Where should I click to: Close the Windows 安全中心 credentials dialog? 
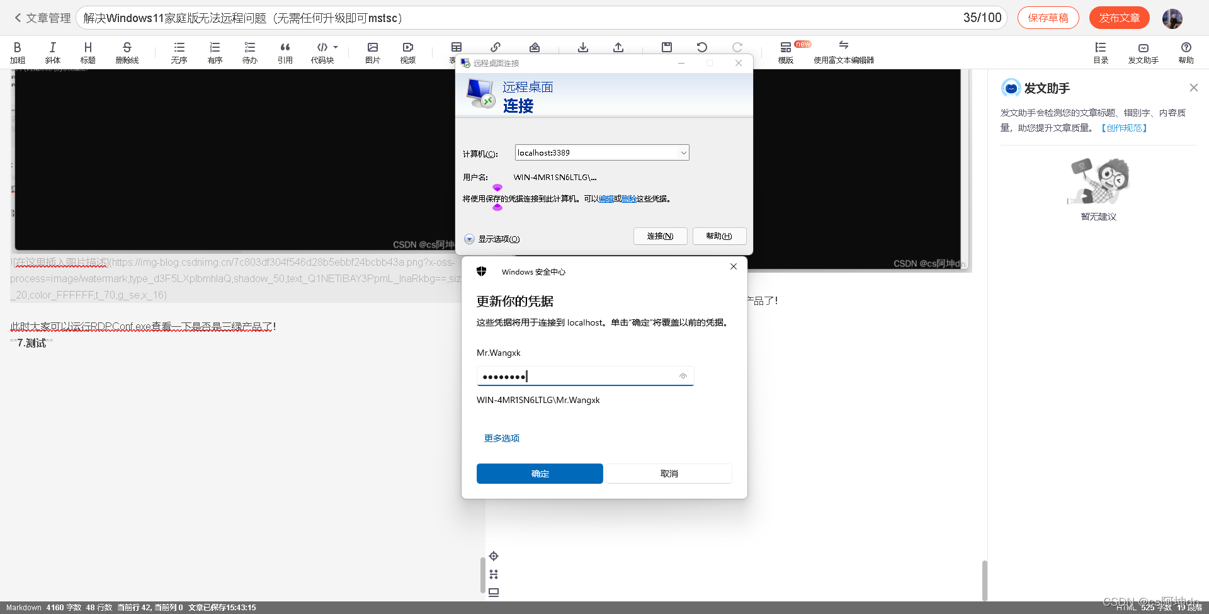tap(734, 266)
